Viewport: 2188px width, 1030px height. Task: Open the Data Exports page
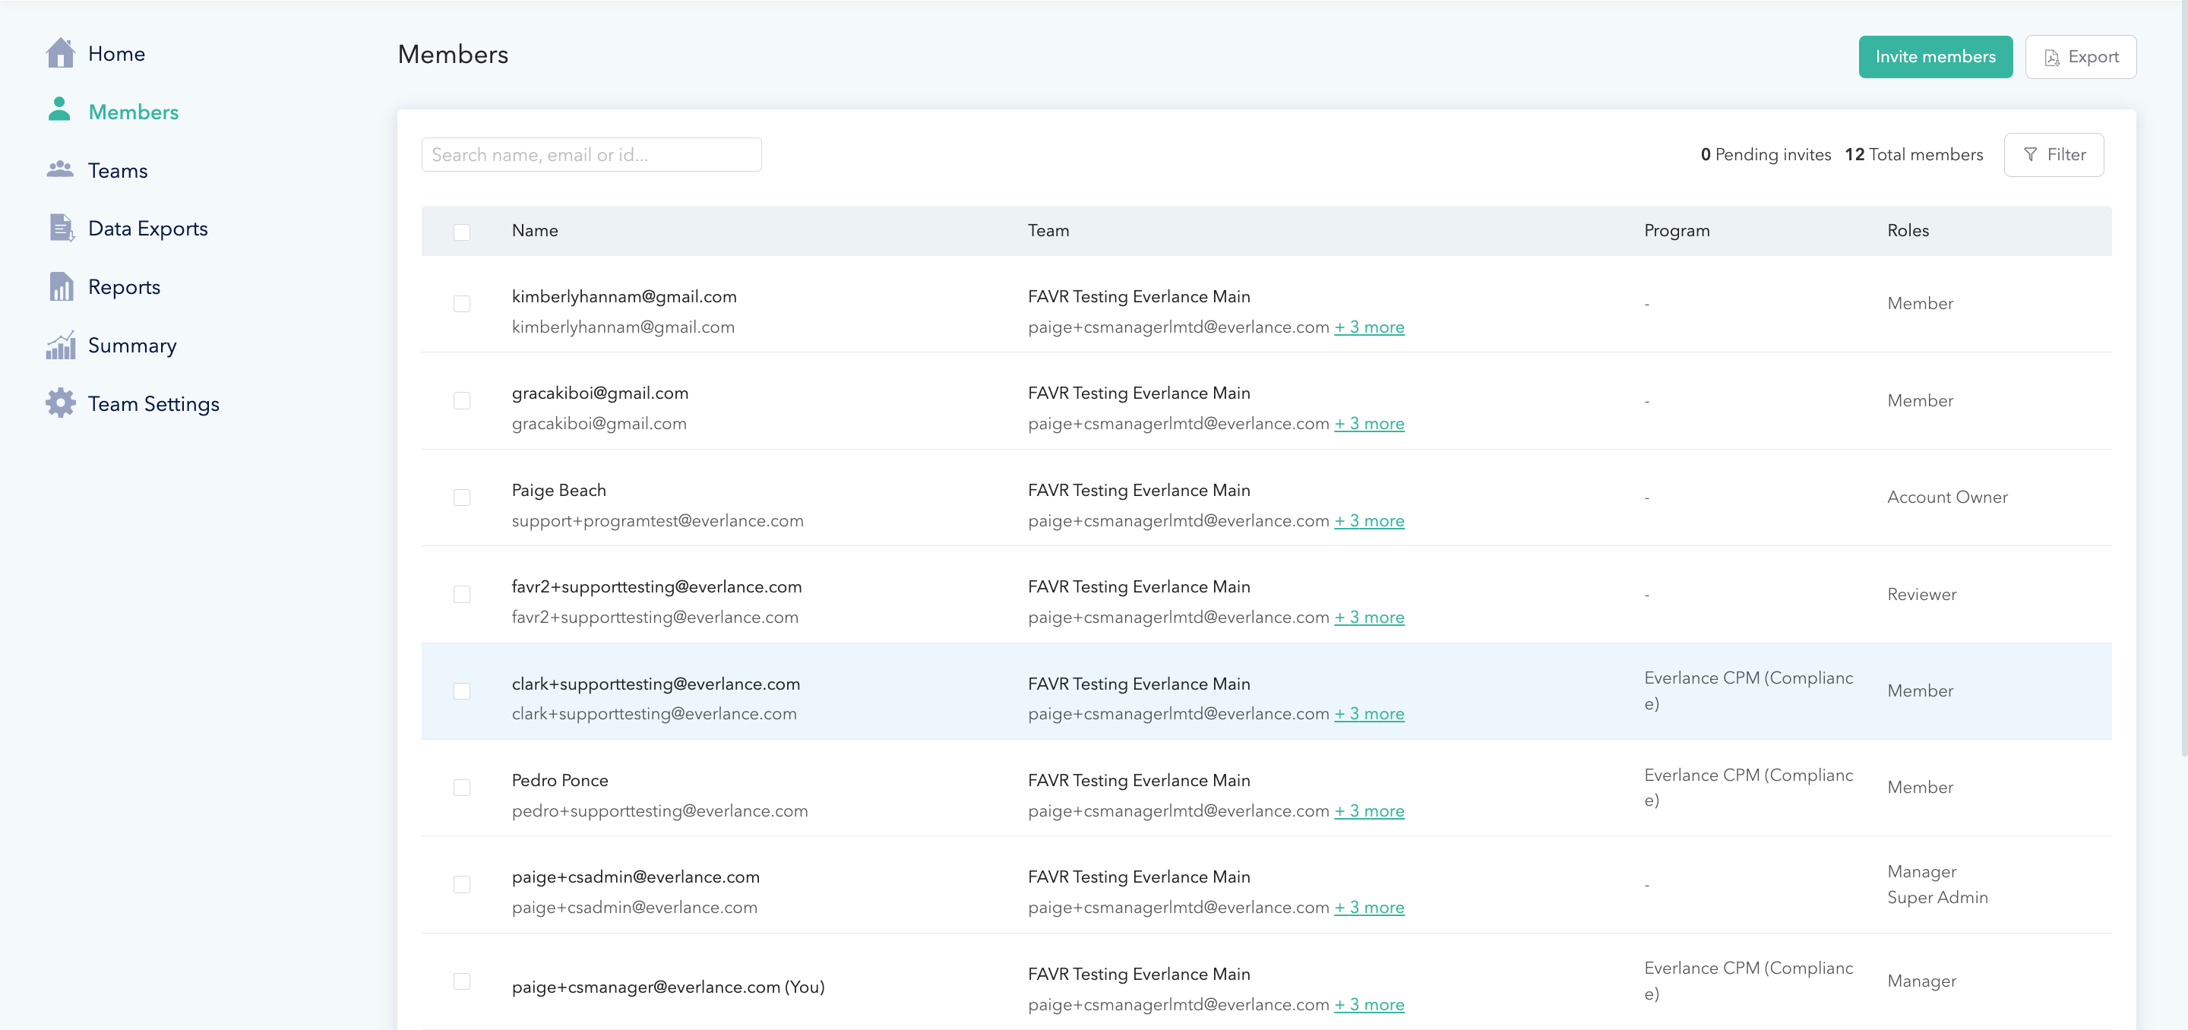coord(148,229)
